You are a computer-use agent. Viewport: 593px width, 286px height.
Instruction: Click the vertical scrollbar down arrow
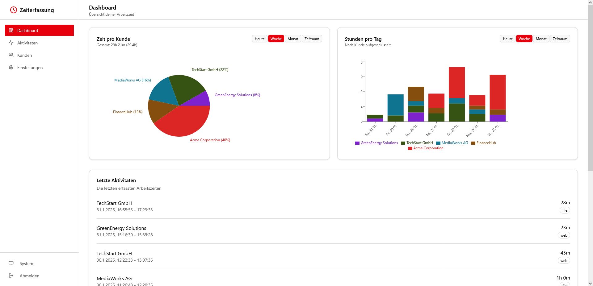[x=590, y=283]
